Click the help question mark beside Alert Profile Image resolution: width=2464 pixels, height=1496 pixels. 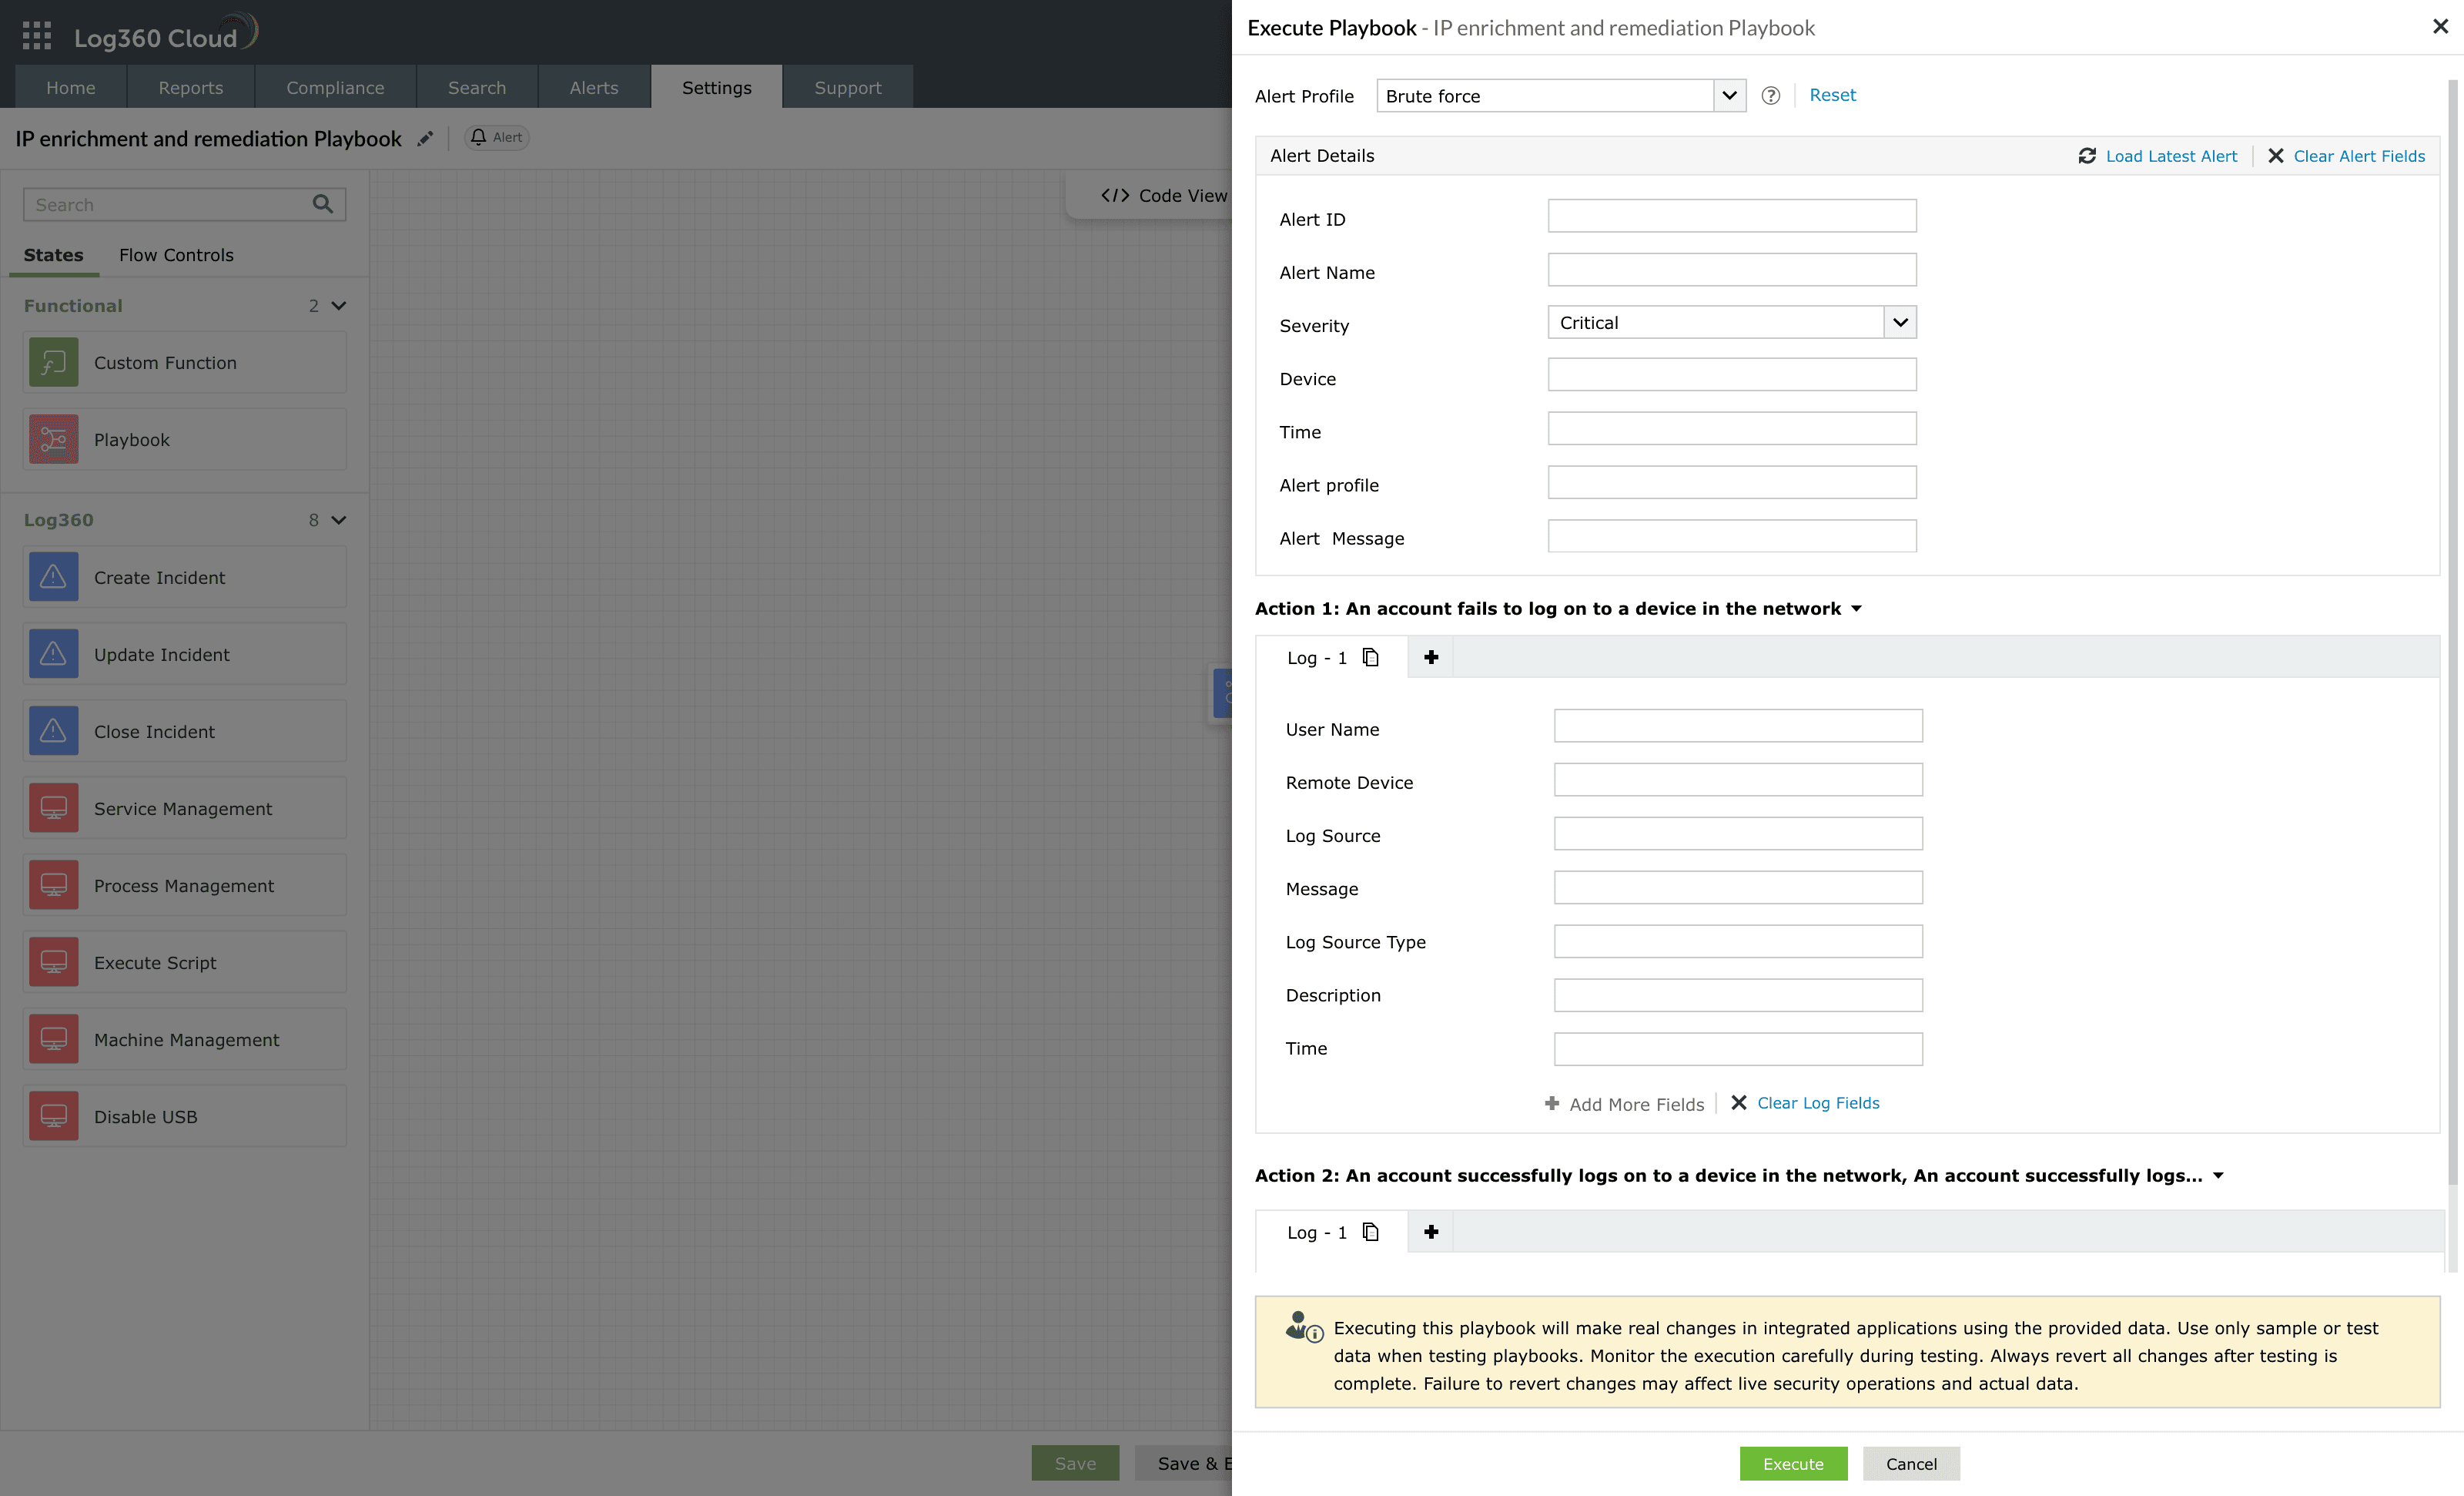[x=1770, y=96]
